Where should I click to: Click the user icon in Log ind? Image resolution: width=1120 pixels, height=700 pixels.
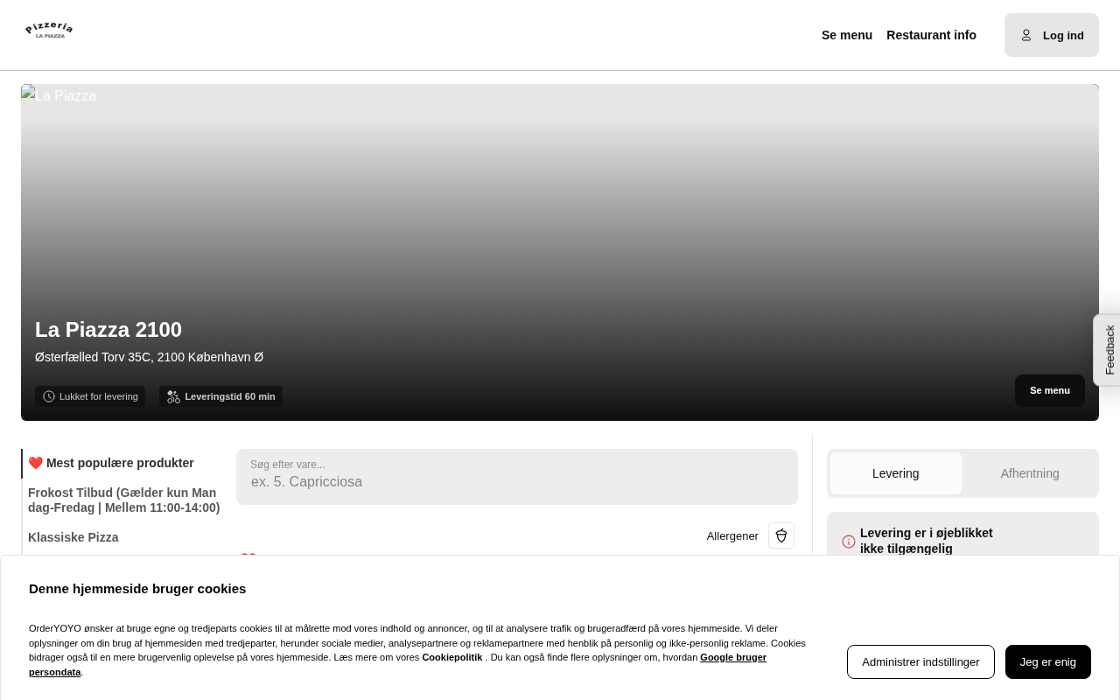click(1026, 35)
